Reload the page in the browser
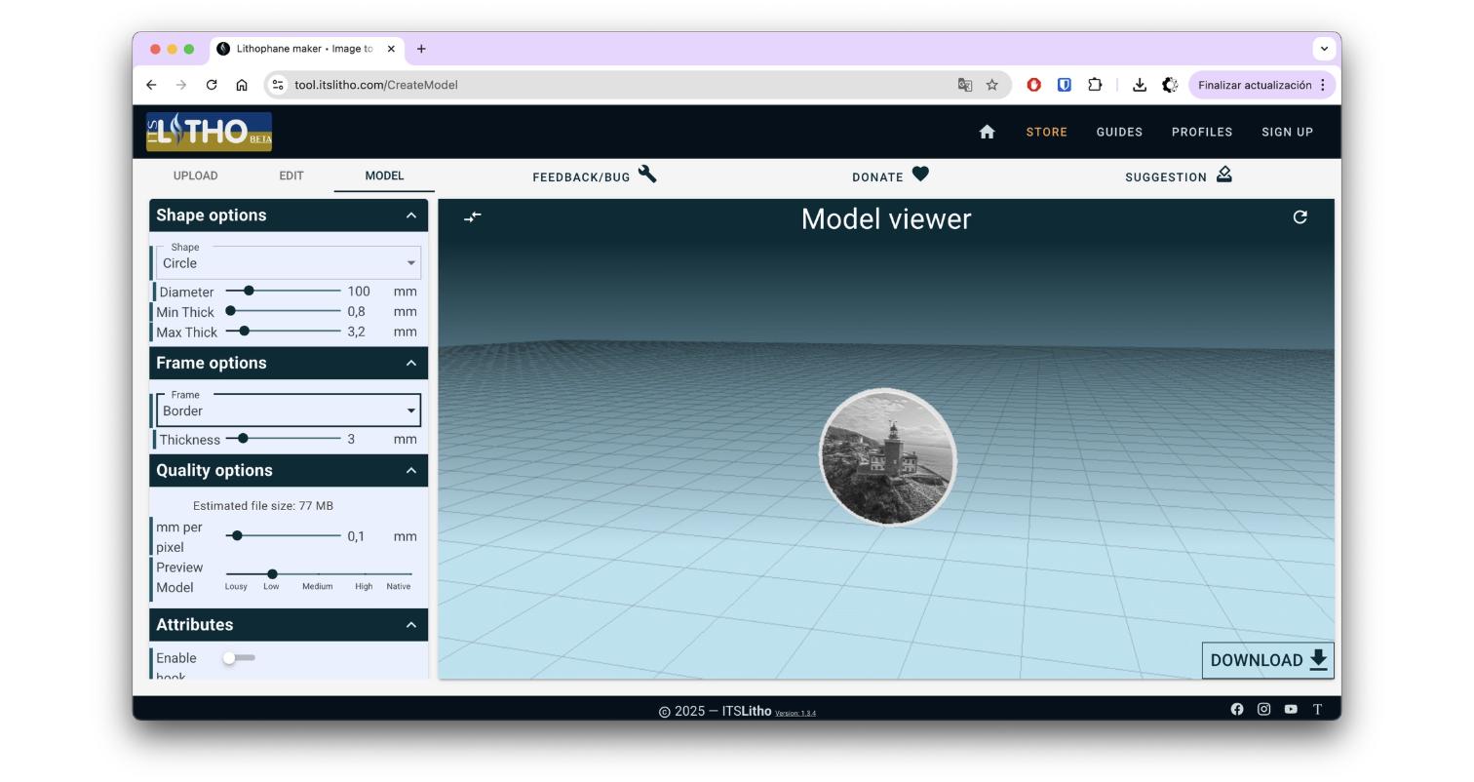This screenshot has width=1474, height=782. [x=212, y=85]
